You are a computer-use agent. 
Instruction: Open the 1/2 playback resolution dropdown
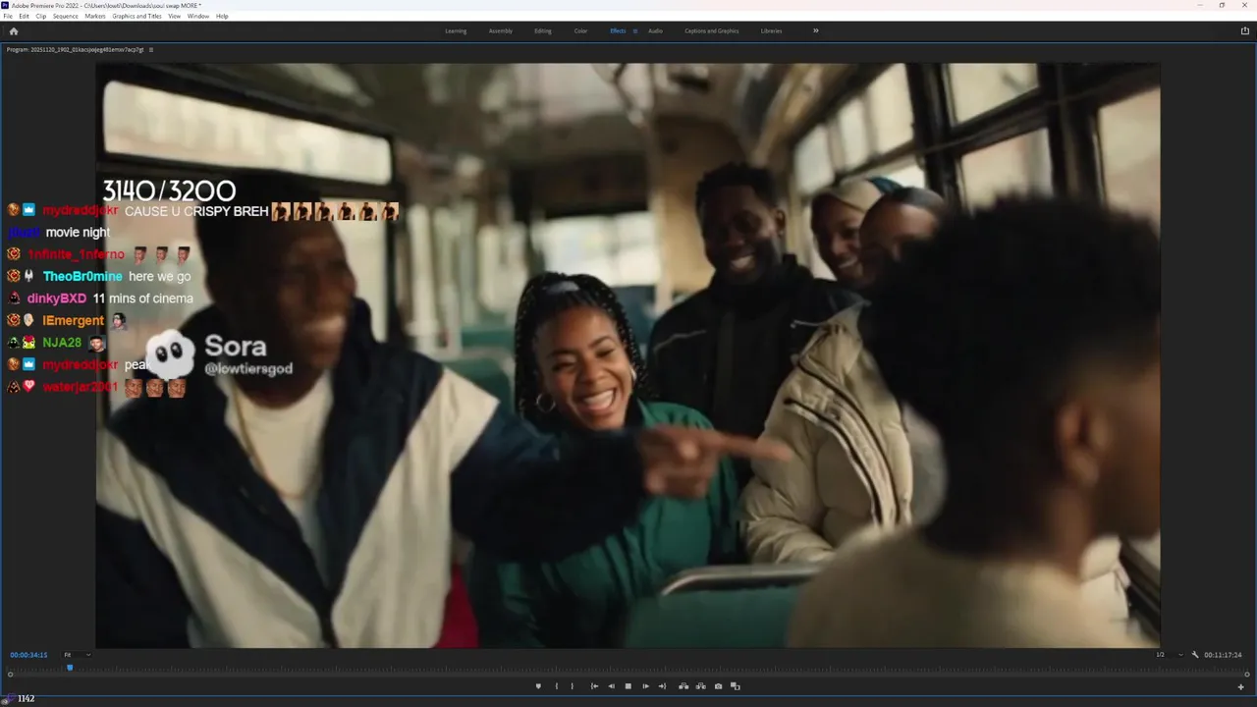[x=1169, y=655]
